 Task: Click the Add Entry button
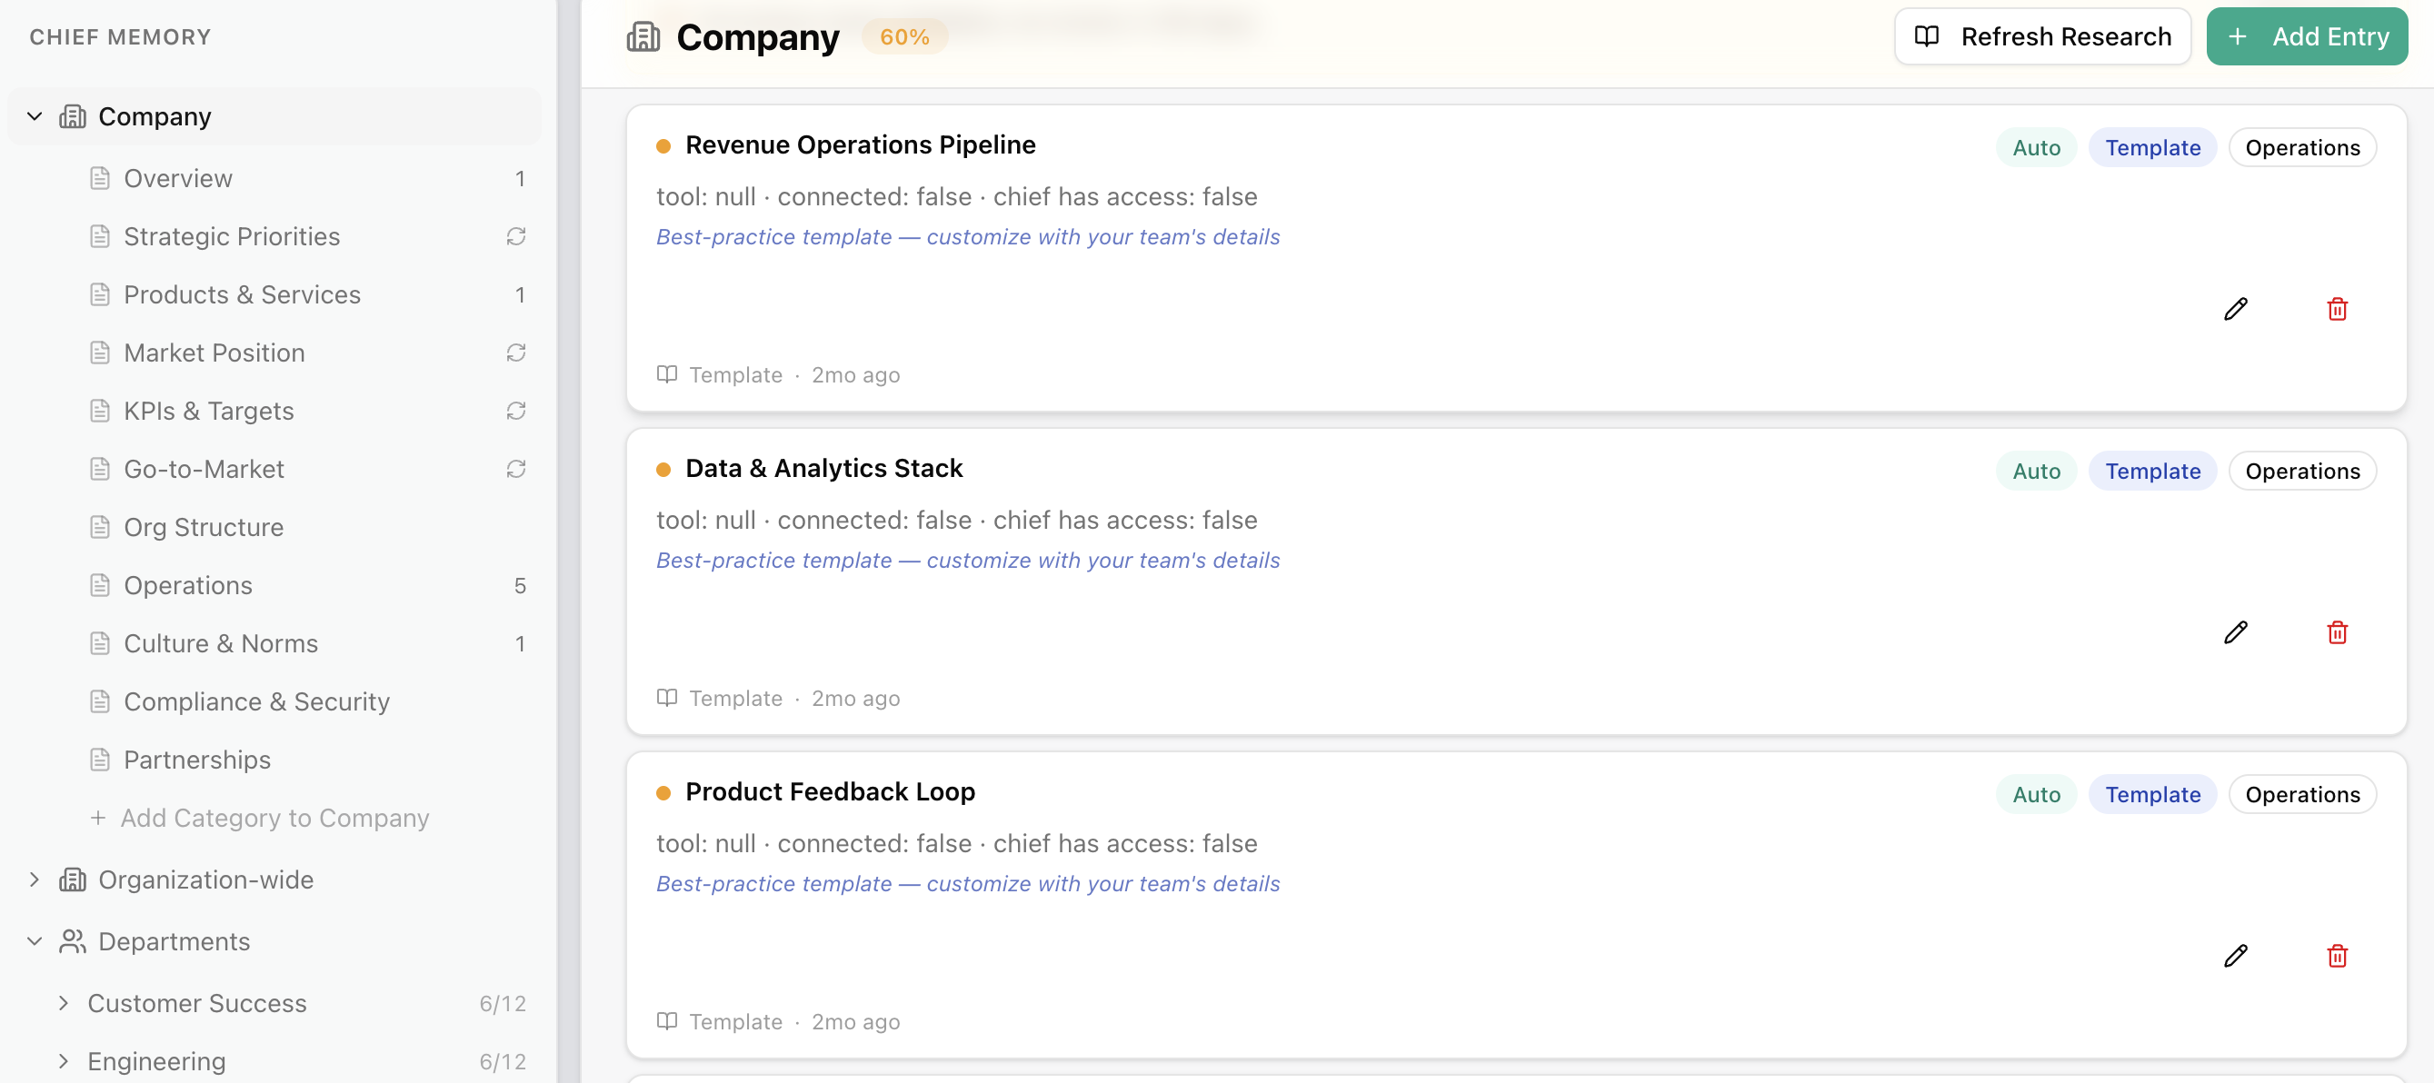click(2307, 37)
